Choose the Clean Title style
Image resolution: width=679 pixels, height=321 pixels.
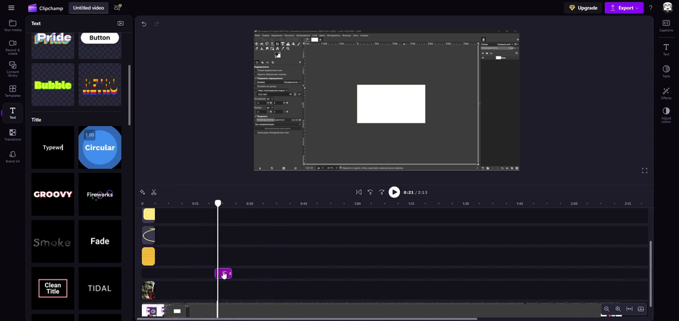tap(53, 288)
